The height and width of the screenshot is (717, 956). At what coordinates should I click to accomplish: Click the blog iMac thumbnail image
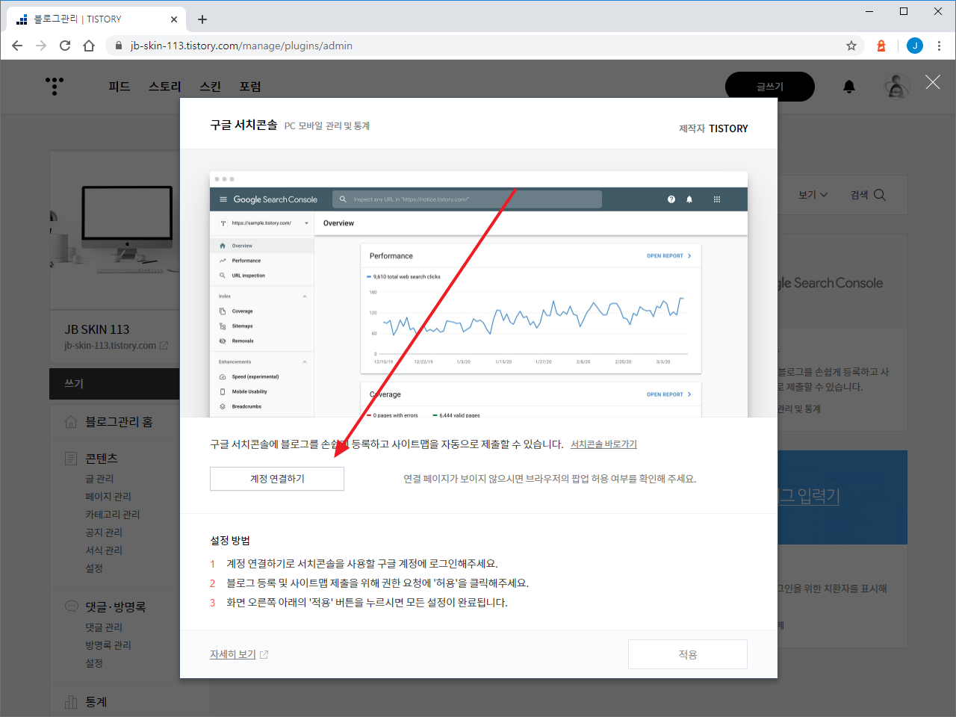[x=114, y=230]
